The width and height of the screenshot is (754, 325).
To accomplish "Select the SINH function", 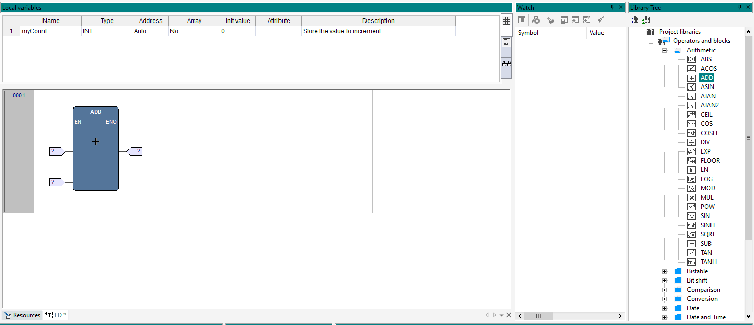I will click(x=707, y=225).
